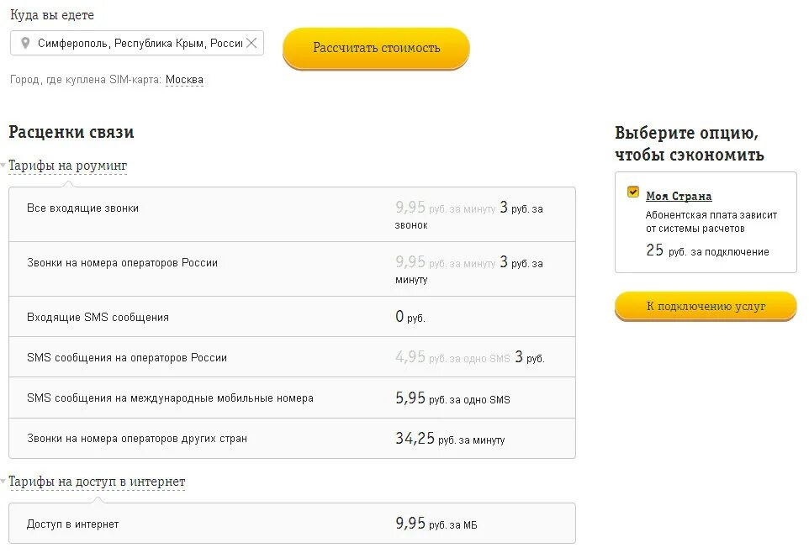809x553 pixels.
Task: Select SMS на международные мобильные номера row
Action: [x=292, y=398]
